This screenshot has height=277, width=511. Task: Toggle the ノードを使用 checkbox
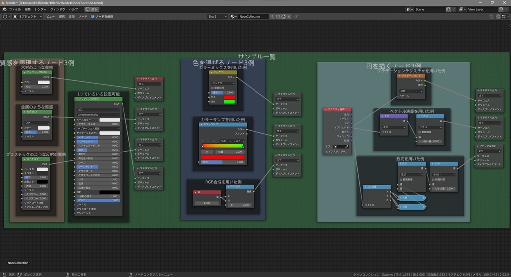[x=93, y=16]
